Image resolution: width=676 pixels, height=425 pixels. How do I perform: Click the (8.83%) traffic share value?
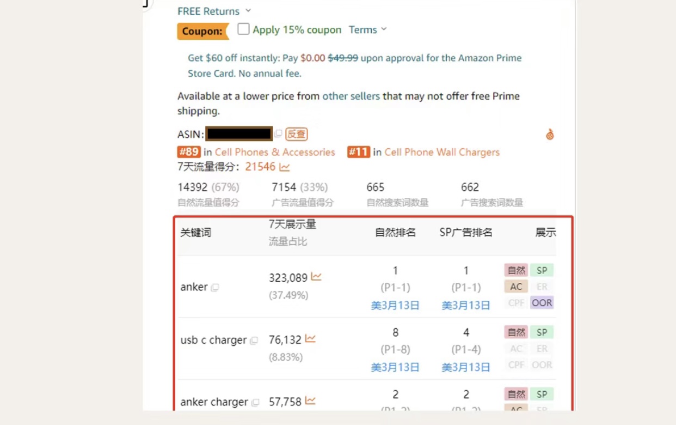coord(286,357)
